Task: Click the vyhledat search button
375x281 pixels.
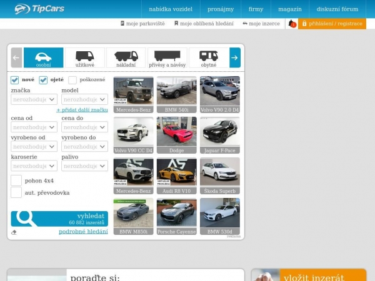Action: [59, 219]
